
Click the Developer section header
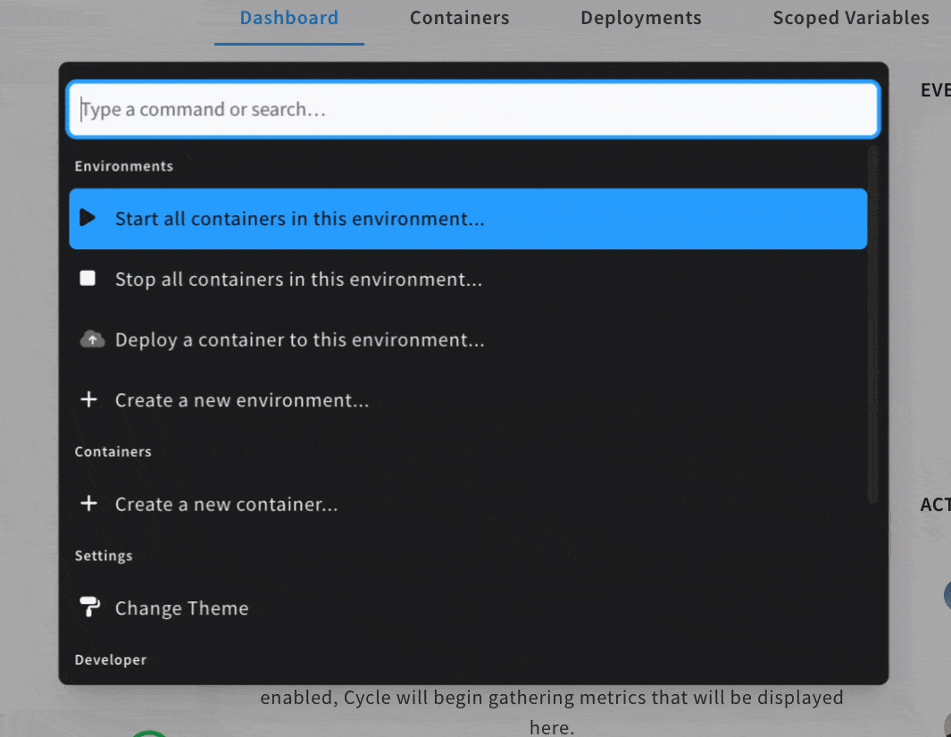click(x=111, y=660)
